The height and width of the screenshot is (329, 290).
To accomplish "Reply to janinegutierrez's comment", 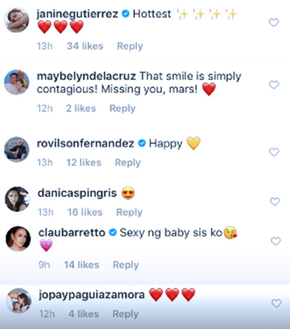I will [x=130, y=46].
